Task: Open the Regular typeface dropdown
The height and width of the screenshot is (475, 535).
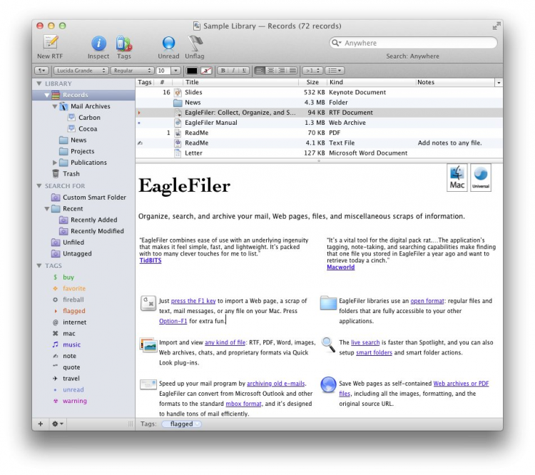Action: [x=132, y=71]
